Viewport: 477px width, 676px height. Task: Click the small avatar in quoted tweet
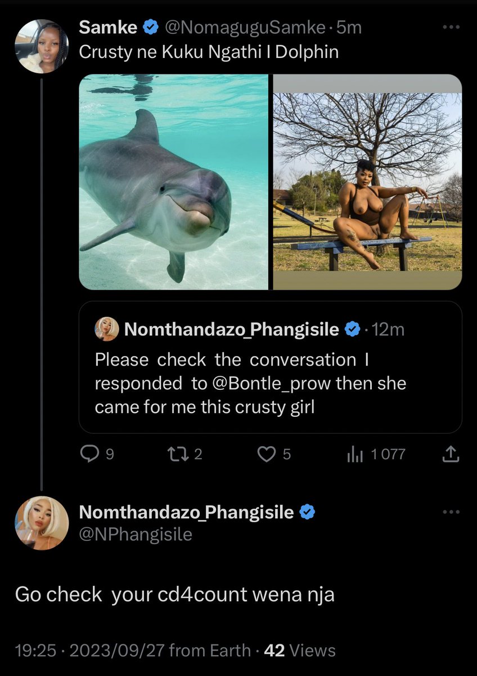(x=107, y=330)
